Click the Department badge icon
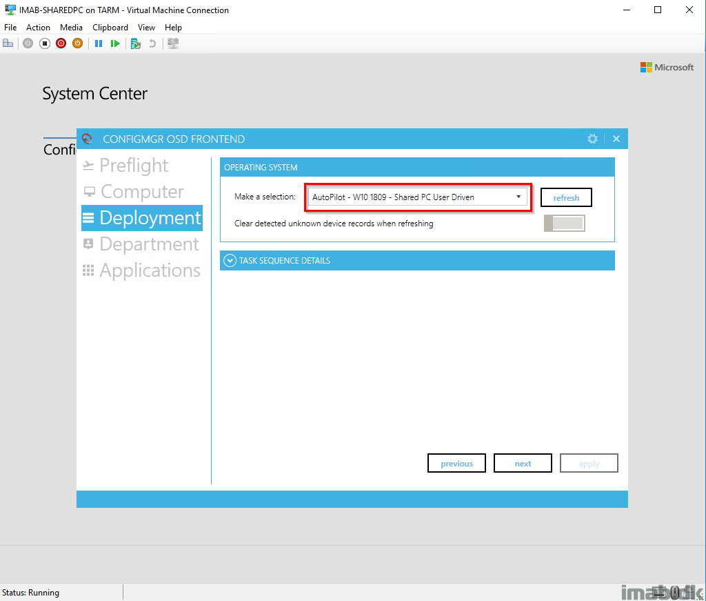 pos(88,244)
